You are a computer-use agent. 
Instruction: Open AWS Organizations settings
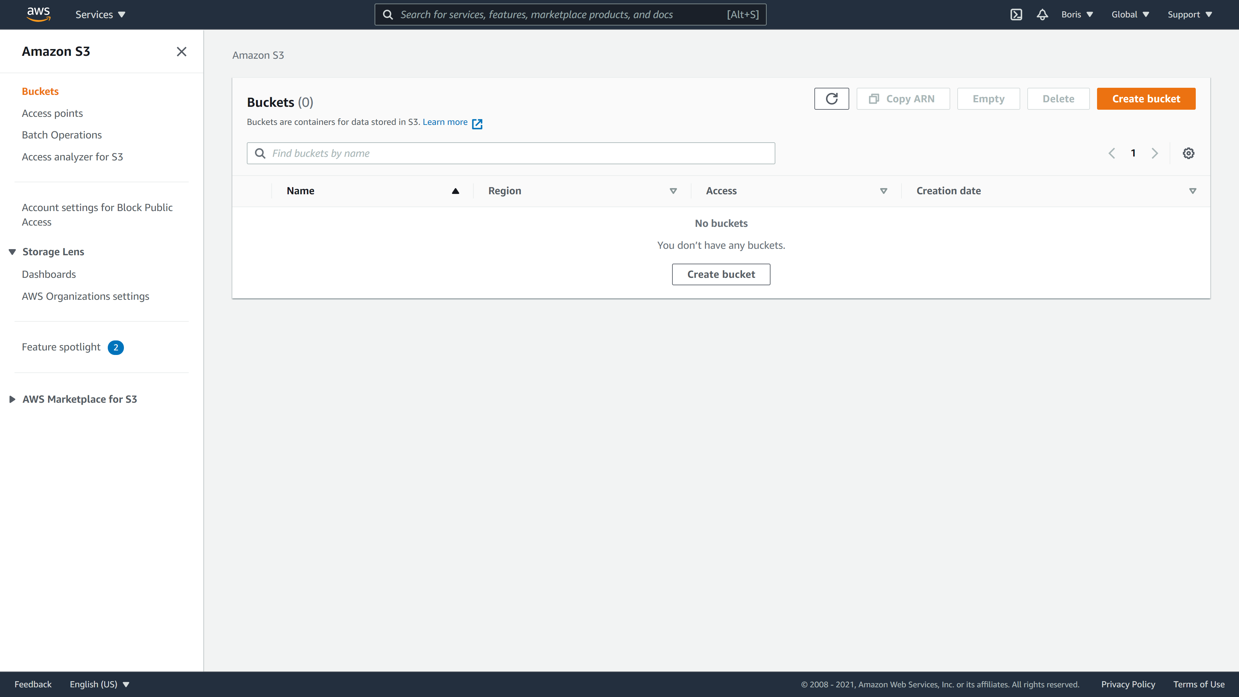pyautogui.click(x=85, y=296)
